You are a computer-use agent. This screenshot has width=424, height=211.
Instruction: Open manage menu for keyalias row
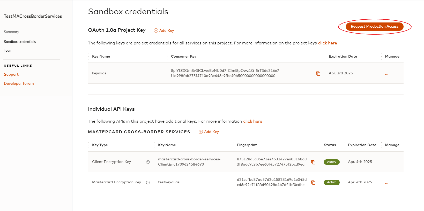pos(387,74)
